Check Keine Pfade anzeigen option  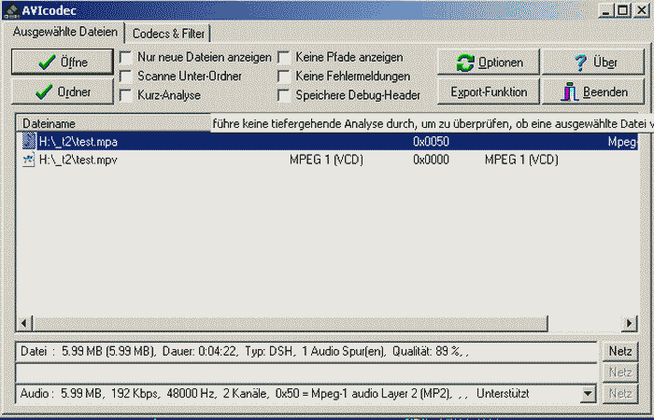click(283, 58)
